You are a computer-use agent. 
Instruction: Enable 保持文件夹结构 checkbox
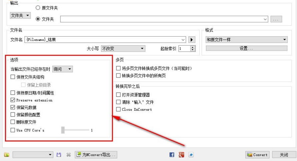[x=13, y=77]
